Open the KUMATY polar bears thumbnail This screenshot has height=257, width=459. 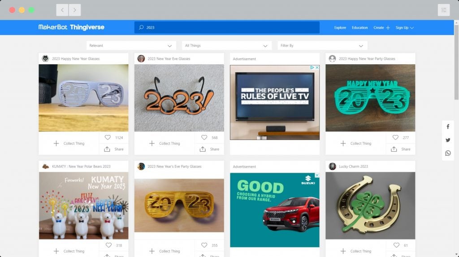tap(83, 205)
